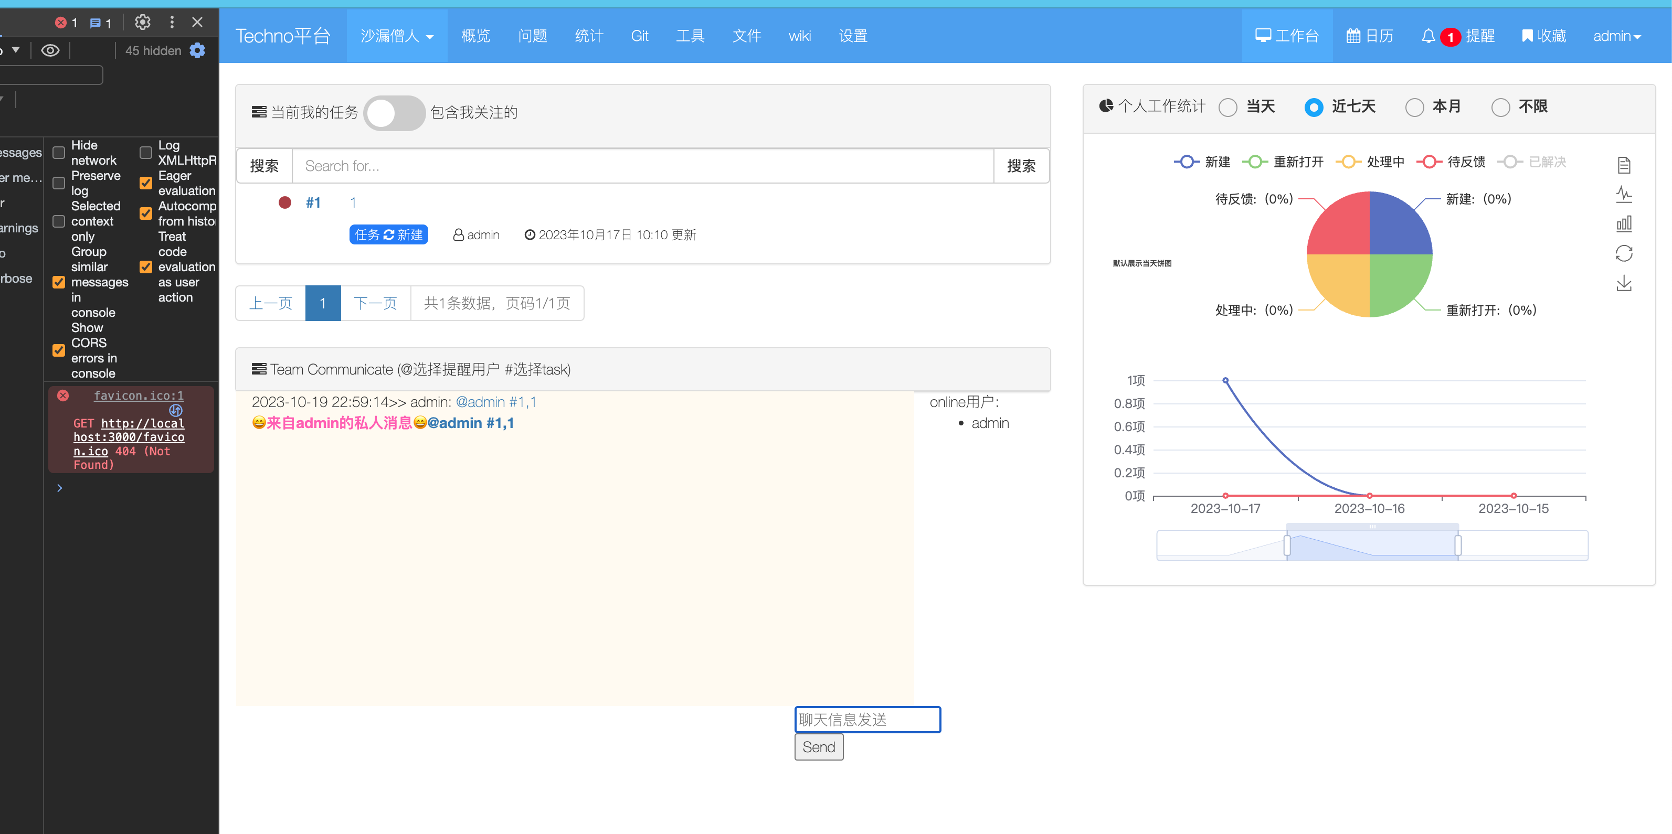The image size is (1672, 834).
Task: Click the chart data view document icon
Action: tap(1623, 165)
